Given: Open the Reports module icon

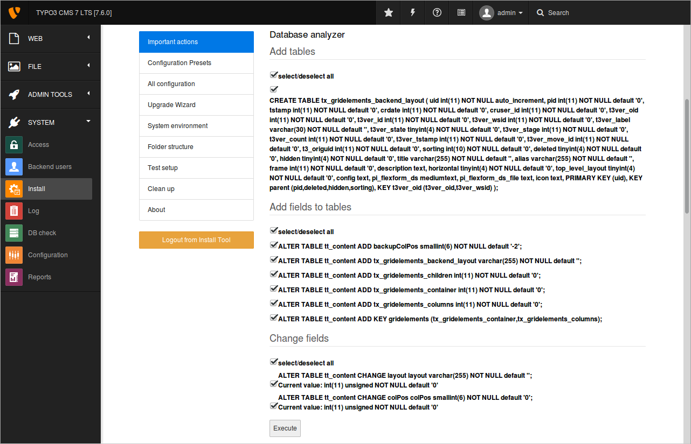Looking at the screenshot, I should (14, 277).
